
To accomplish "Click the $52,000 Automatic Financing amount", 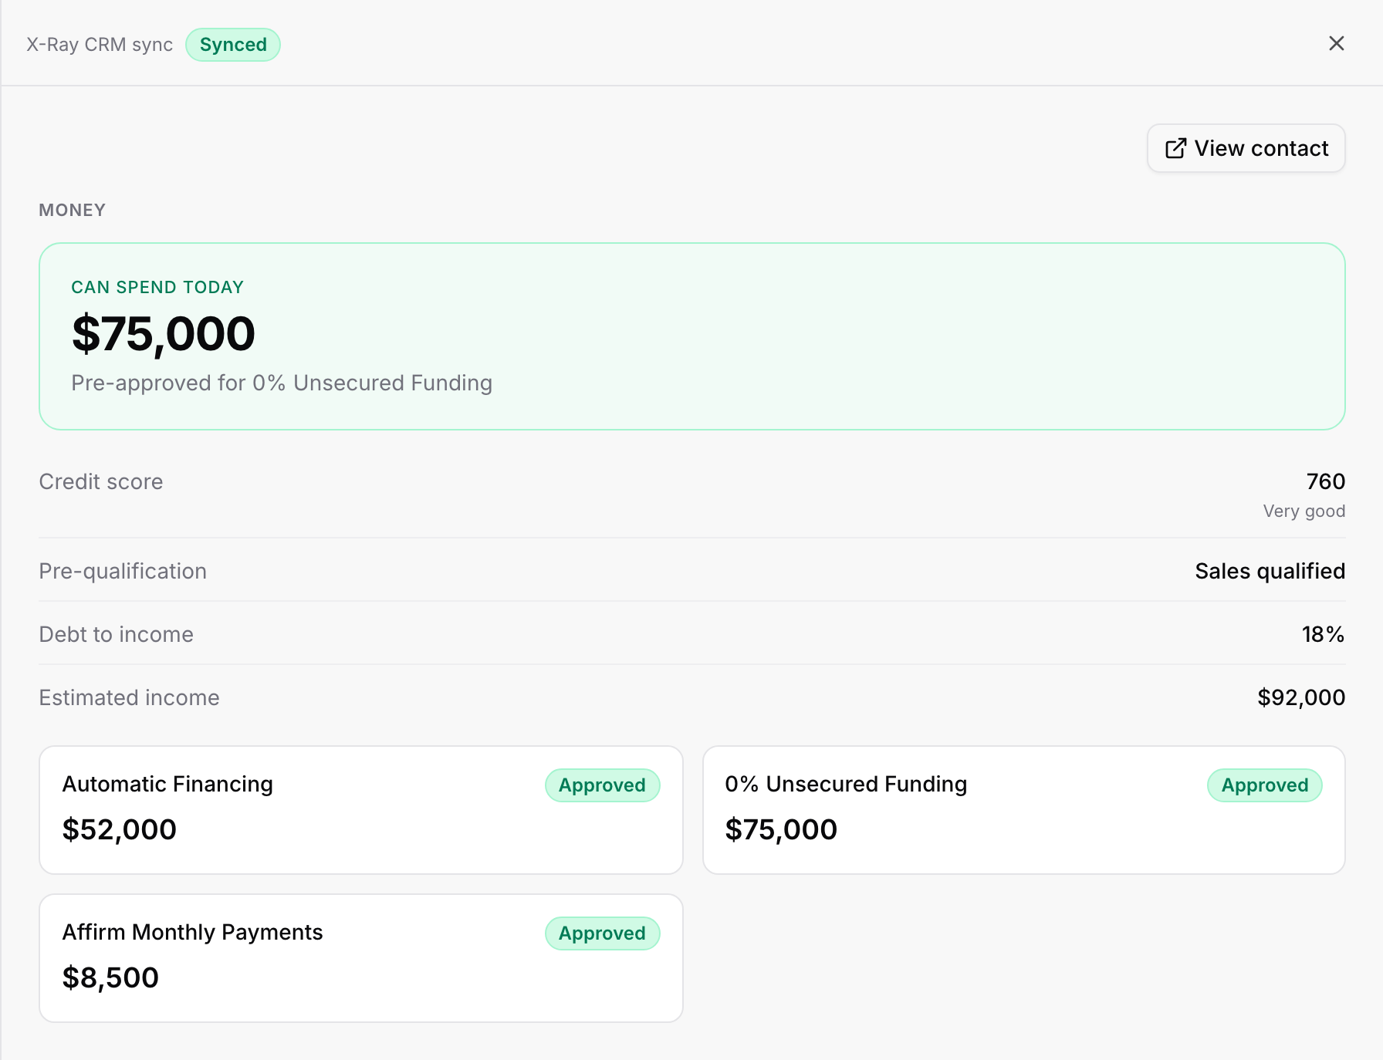I will click(x=120, y=829).
